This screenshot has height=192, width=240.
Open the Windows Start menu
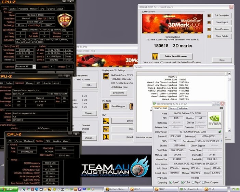9,189
